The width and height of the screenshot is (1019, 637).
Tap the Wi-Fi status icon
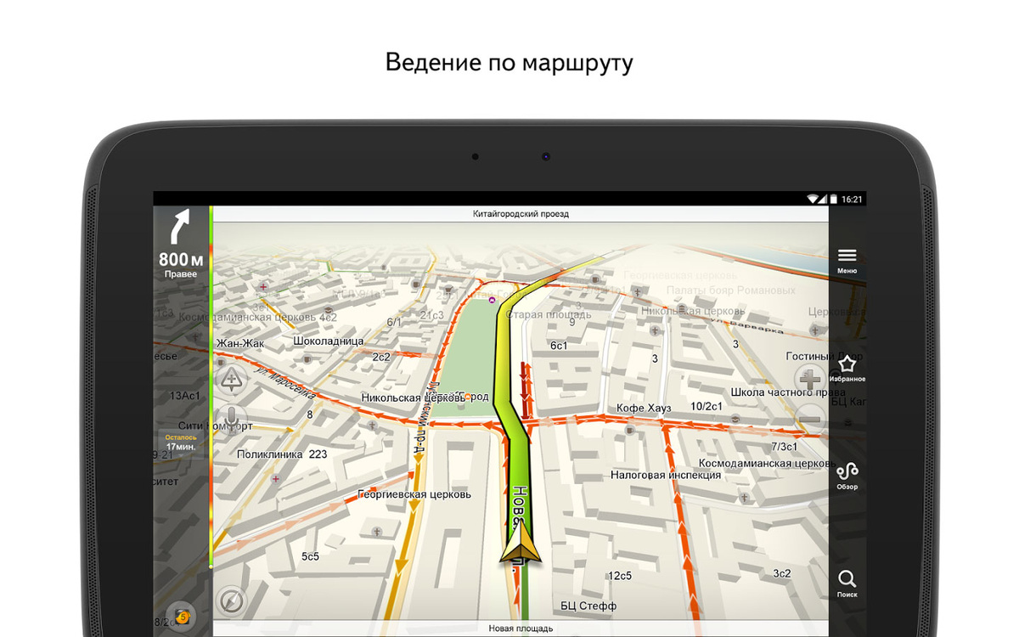813,199
